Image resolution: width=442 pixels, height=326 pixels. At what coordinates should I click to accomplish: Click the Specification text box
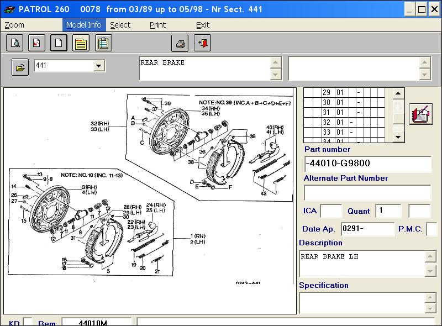[362, 303]
